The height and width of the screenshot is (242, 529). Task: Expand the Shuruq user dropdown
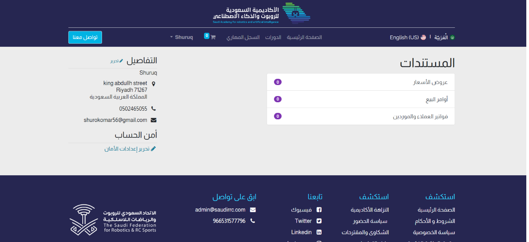(x=181, y=37)
